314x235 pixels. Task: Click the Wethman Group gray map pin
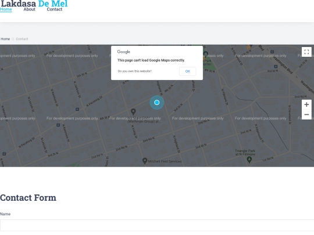[133, 112]
